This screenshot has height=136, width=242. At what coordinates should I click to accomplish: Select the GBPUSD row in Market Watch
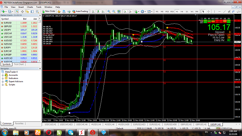pyautogui.click(x=19, y=26)
